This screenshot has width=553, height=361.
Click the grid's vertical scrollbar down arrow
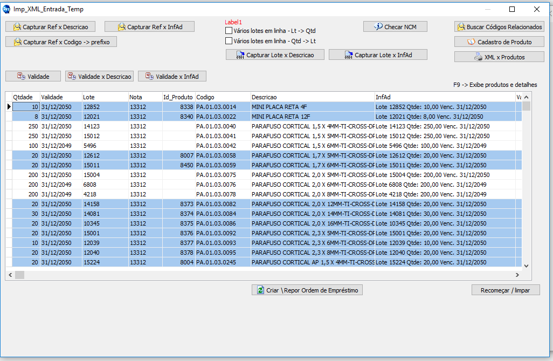click(526, 265)
